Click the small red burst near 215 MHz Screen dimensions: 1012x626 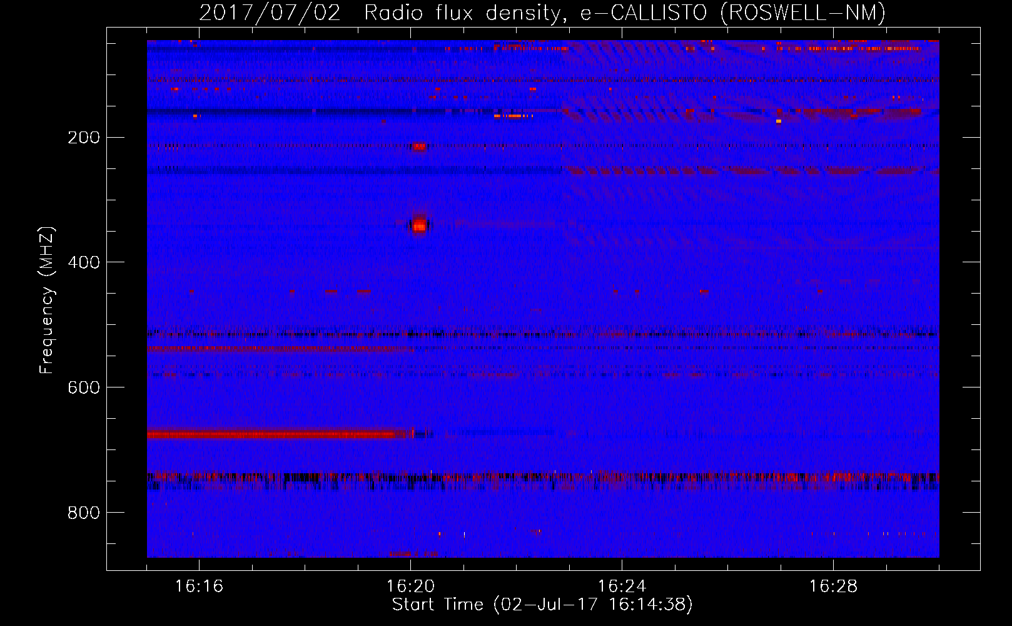pyautogui.click(x=419, y=146)
